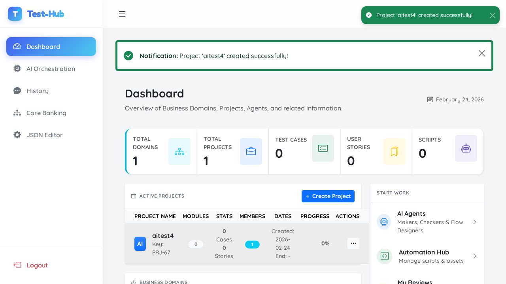The height and width of the screenshot is (284, 506).
Task: Toggle the hamburger sidebar menu
Action: click(122, 14)
